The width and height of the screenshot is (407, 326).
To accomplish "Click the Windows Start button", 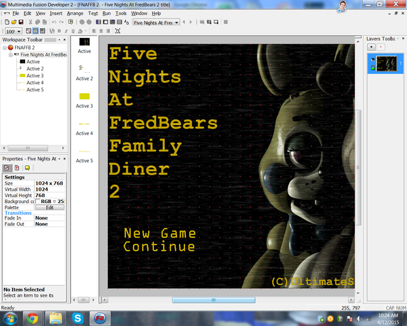I will (x=10, y=319).
